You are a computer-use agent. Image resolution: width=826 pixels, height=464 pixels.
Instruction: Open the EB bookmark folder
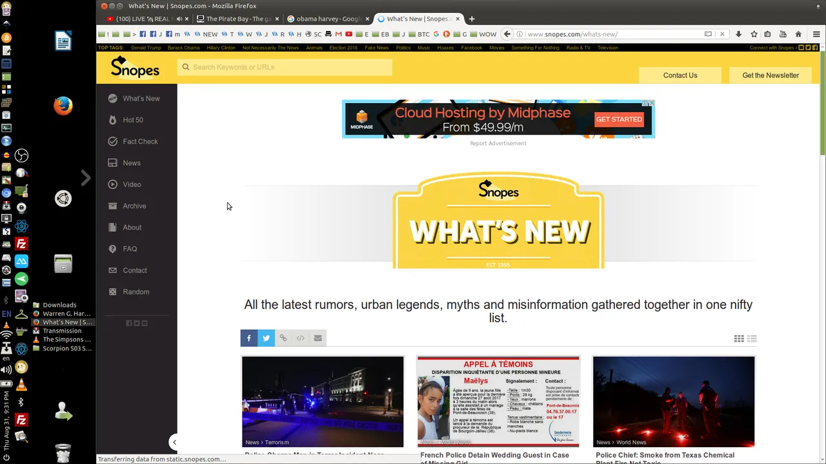pyautogui.click(x=381, y=34)
